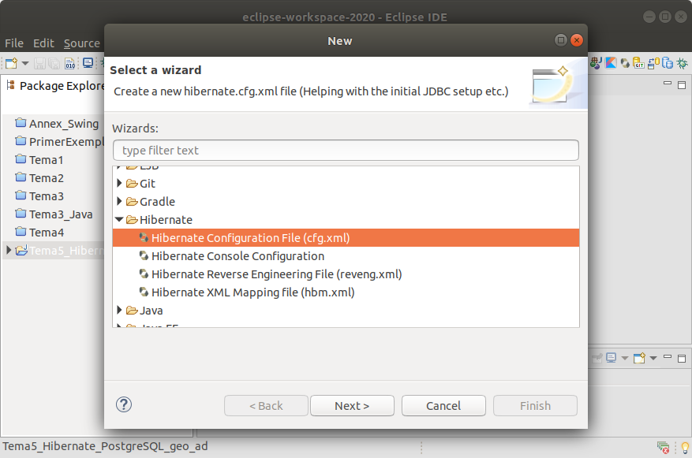Image resolution: width=692 pixels, height=458 pixels.
Task: Click the pin console icon in bottom panel
Action: point(597,358)
